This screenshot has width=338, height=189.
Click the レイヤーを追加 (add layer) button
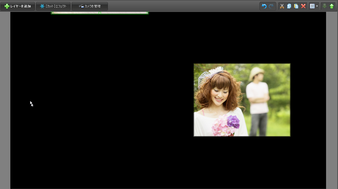coord(18,6)
